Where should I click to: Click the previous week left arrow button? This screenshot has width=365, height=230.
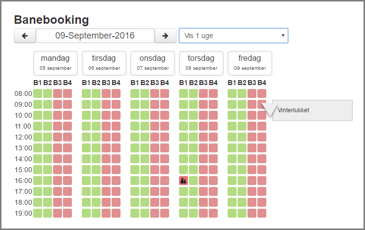tap(25, 36)
